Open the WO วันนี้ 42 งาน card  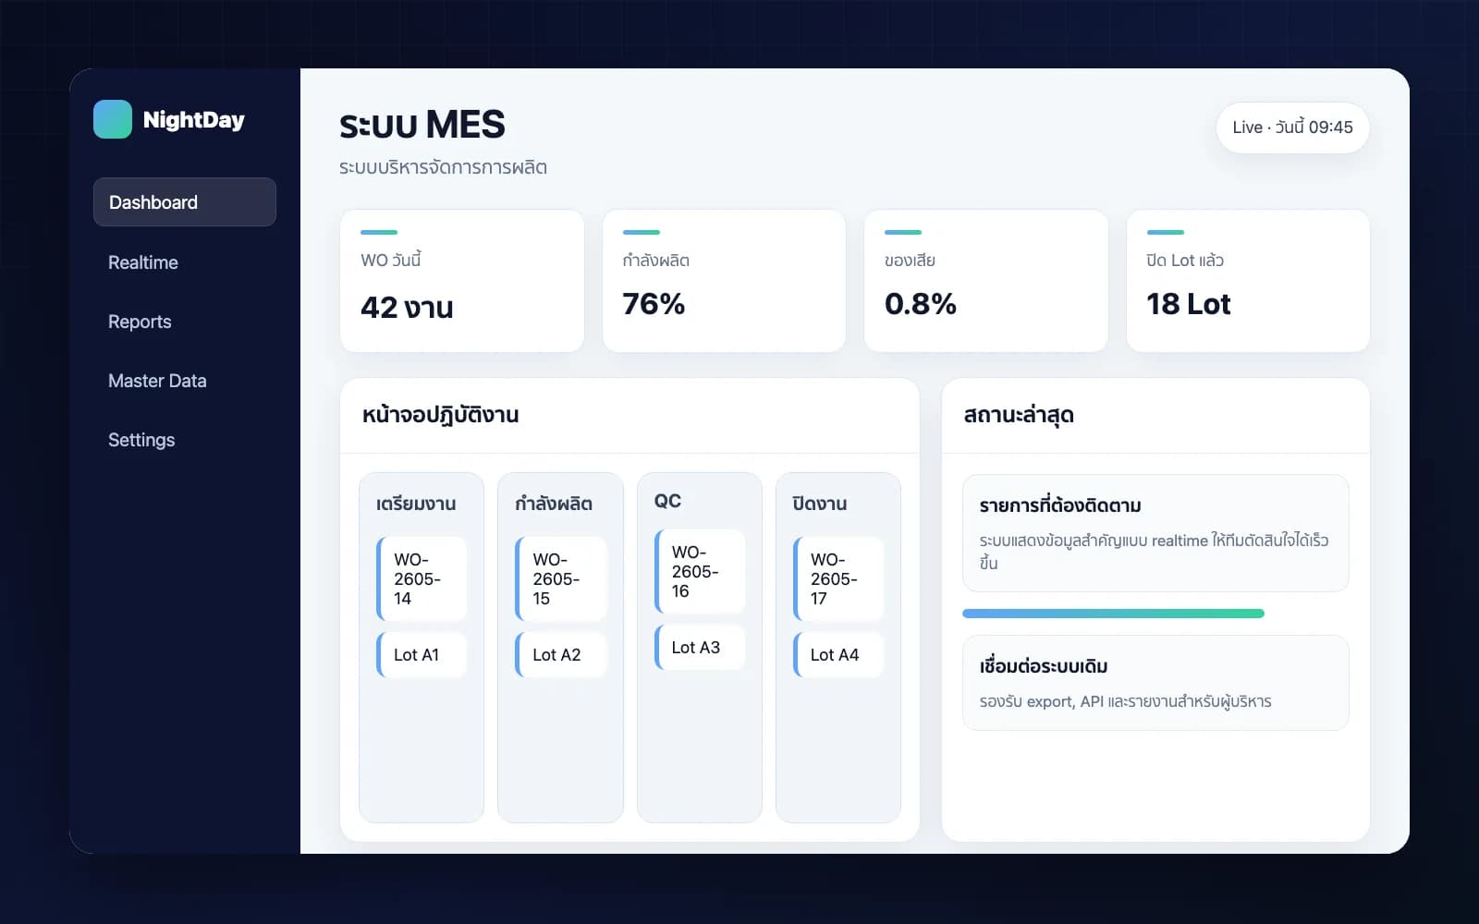tap(462, 281)
